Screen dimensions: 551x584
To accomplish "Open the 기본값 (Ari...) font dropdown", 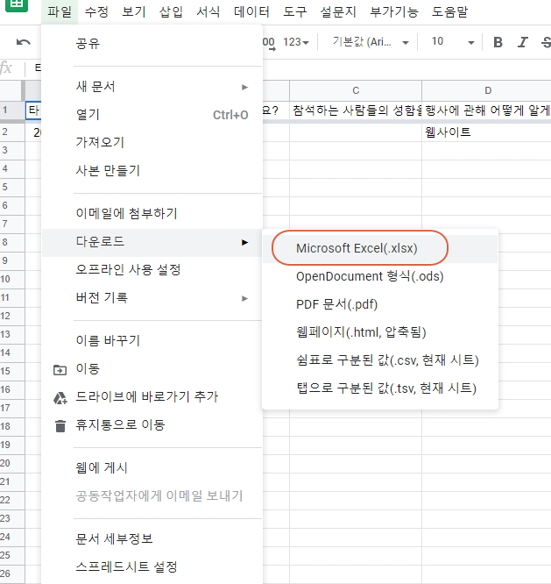I will coord(371,42).
